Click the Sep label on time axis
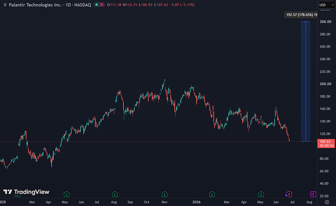Image resolution: width=336 pixels, height=206 pixels. 130,202
